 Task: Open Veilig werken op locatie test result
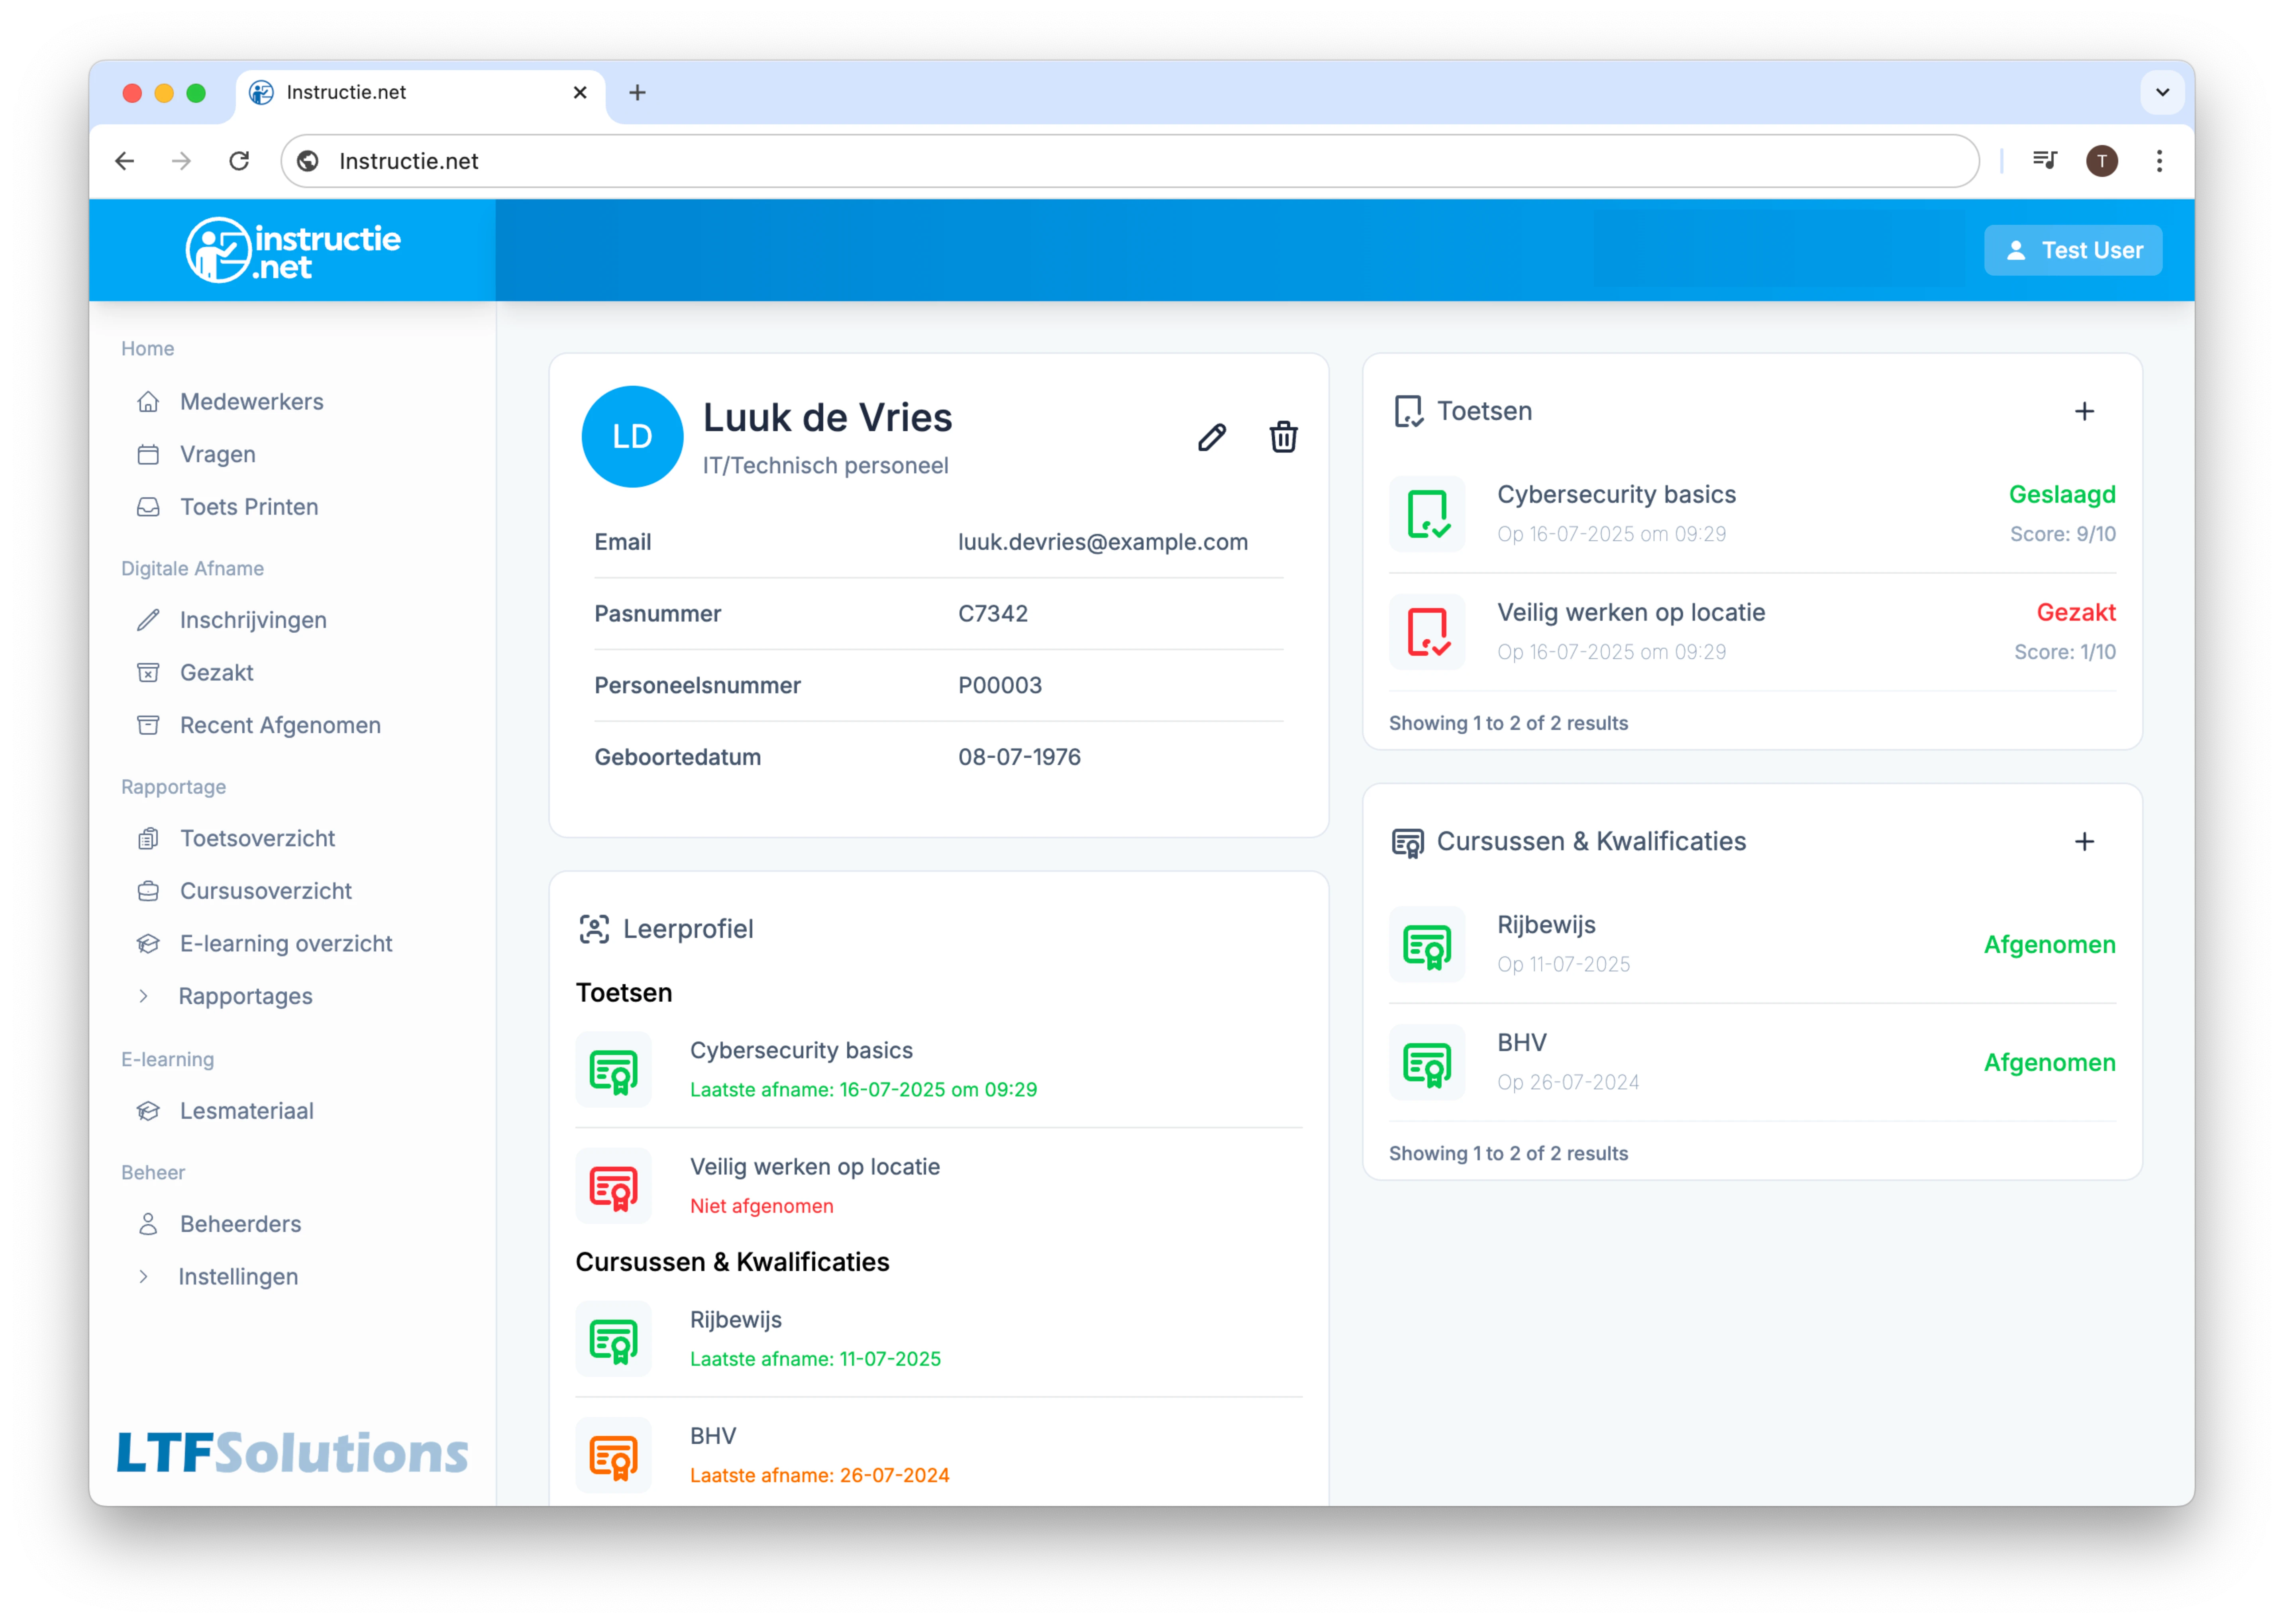[x=1752, y=632]
